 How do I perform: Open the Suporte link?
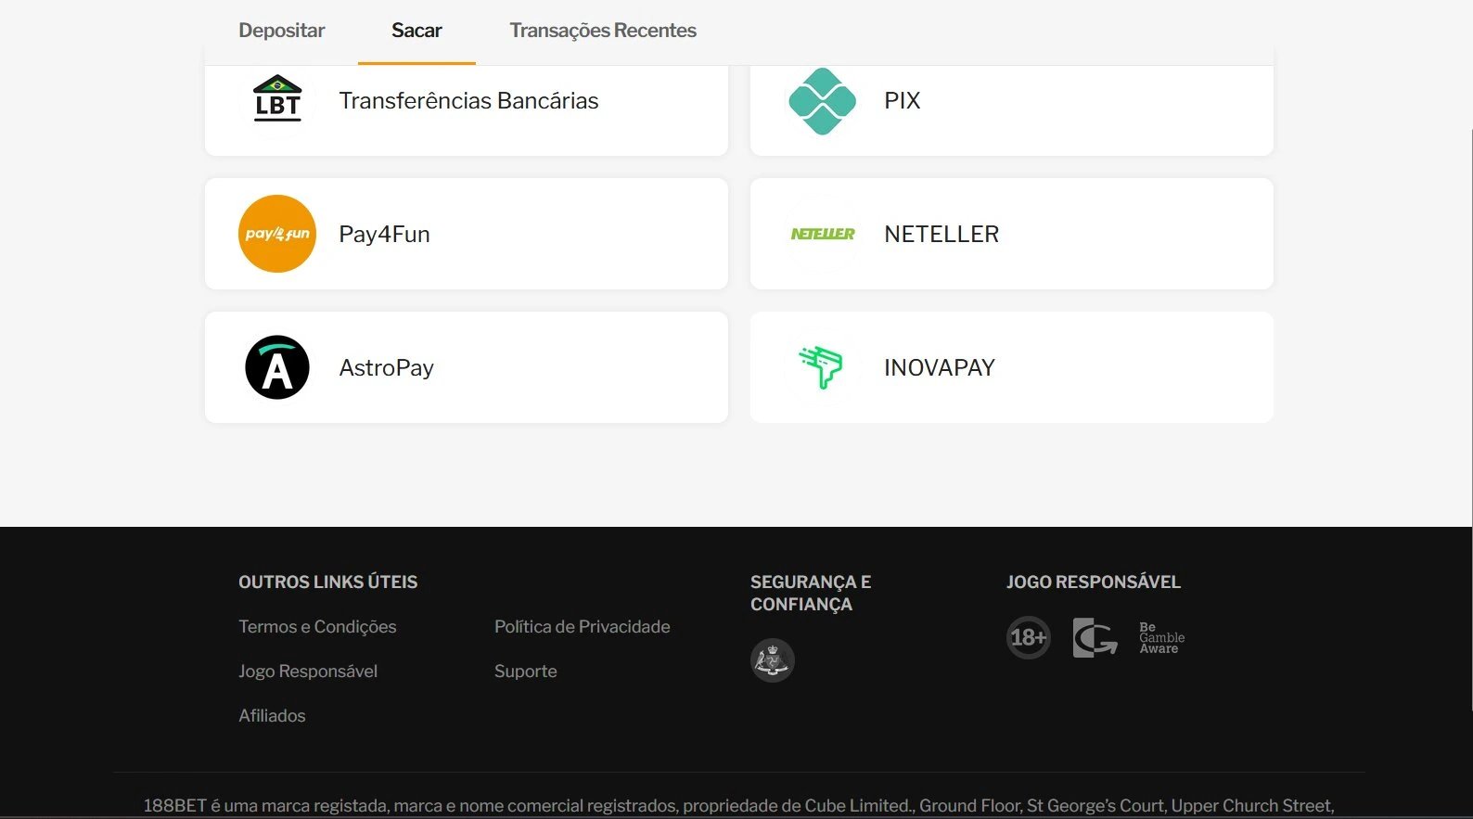526,672
